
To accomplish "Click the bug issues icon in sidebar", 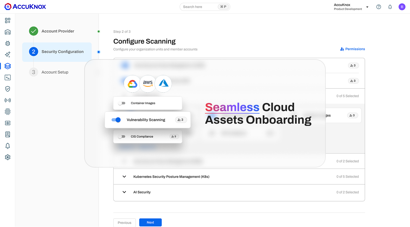I will 8,43.
